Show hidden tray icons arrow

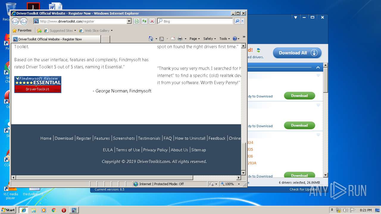click(x=332, y=210)
